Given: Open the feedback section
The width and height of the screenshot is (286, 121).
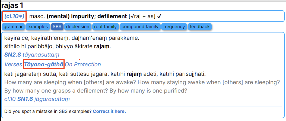Looking at the screenshot, I should 200,27.
